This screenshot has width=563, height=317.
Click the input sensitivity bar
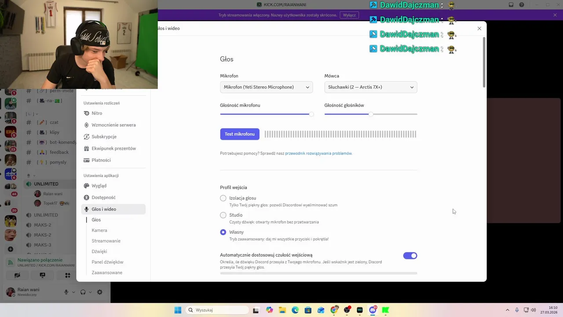pyautogui.click(x=318, y=273)
